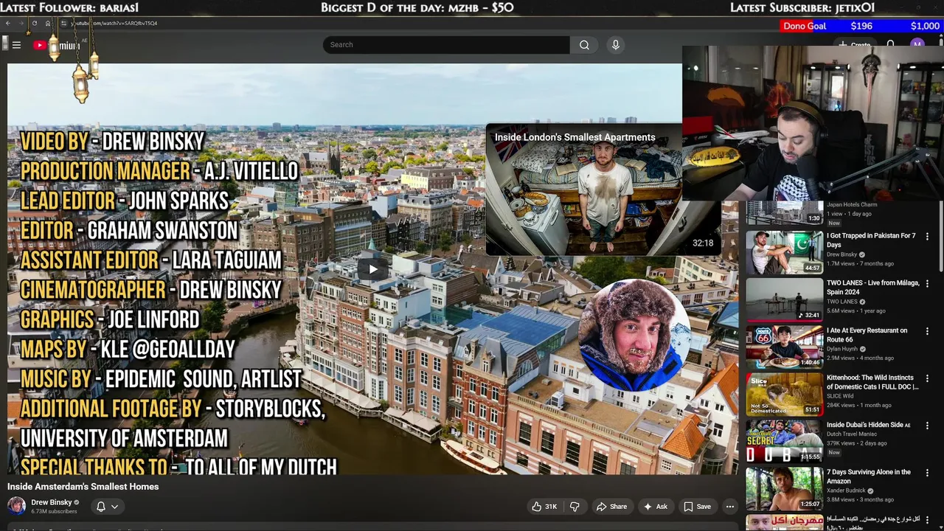Open 7 Days Surviving Alone in the Amazon thumbnail
944x531 pixels.
click(x=784, y=488)
